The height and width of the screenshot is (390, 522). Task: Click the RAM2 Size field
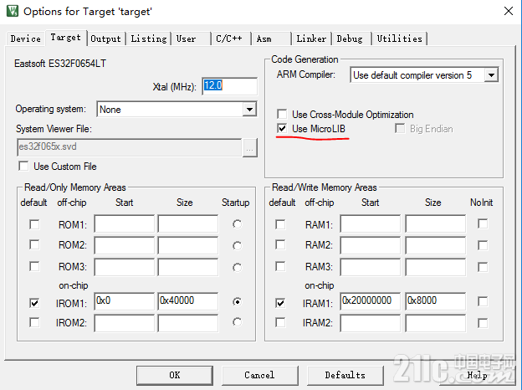point(436,245)
